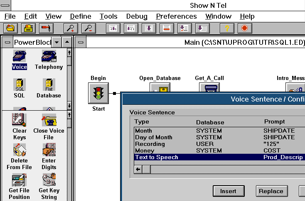Pick the Close Voice File block icon

(49, 120)
